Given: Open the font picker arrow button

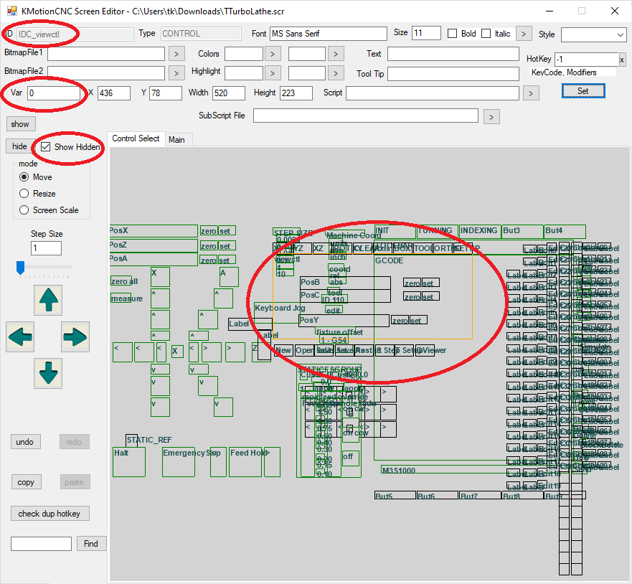Looking at the screenshot, I should point(524,34).
